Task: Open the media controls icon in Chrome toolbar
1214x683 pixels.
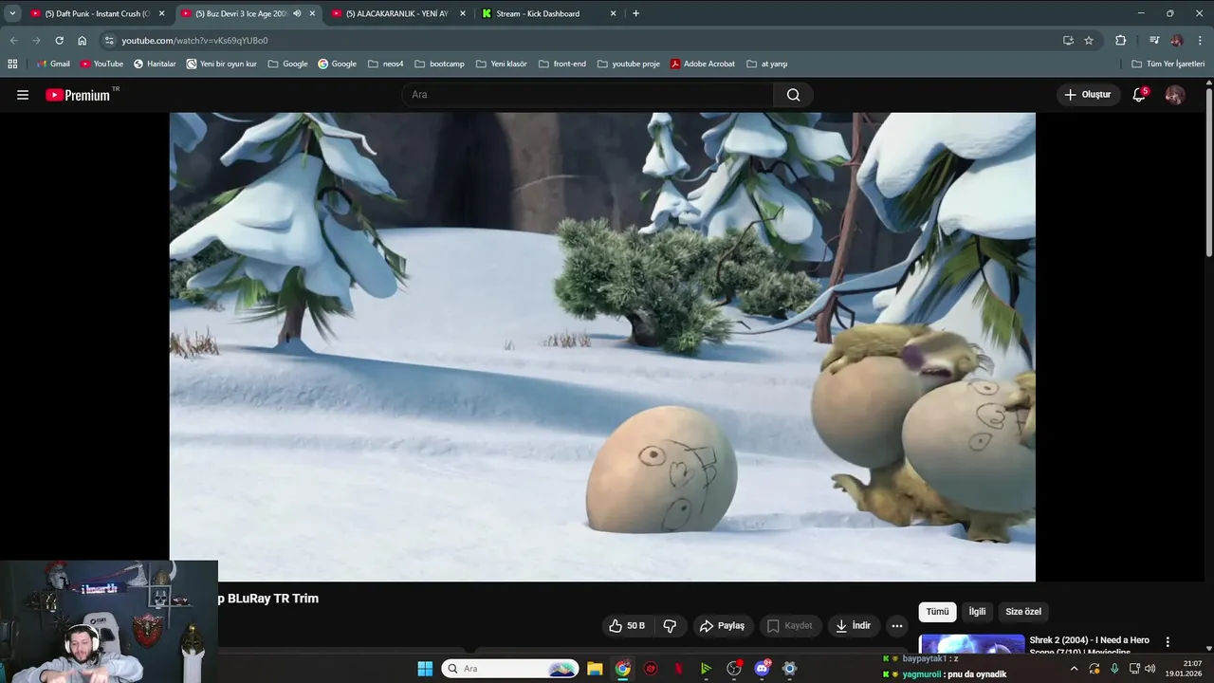Action: 1154,41
